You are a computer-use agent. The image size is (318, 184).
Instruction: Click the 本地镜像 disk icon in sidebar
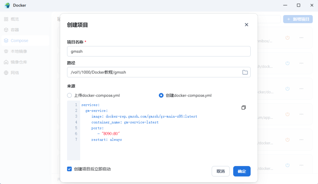point(6,51)
